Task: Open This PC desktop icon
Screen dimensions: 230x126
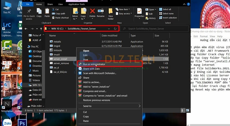Action: [x=7, y=8]
